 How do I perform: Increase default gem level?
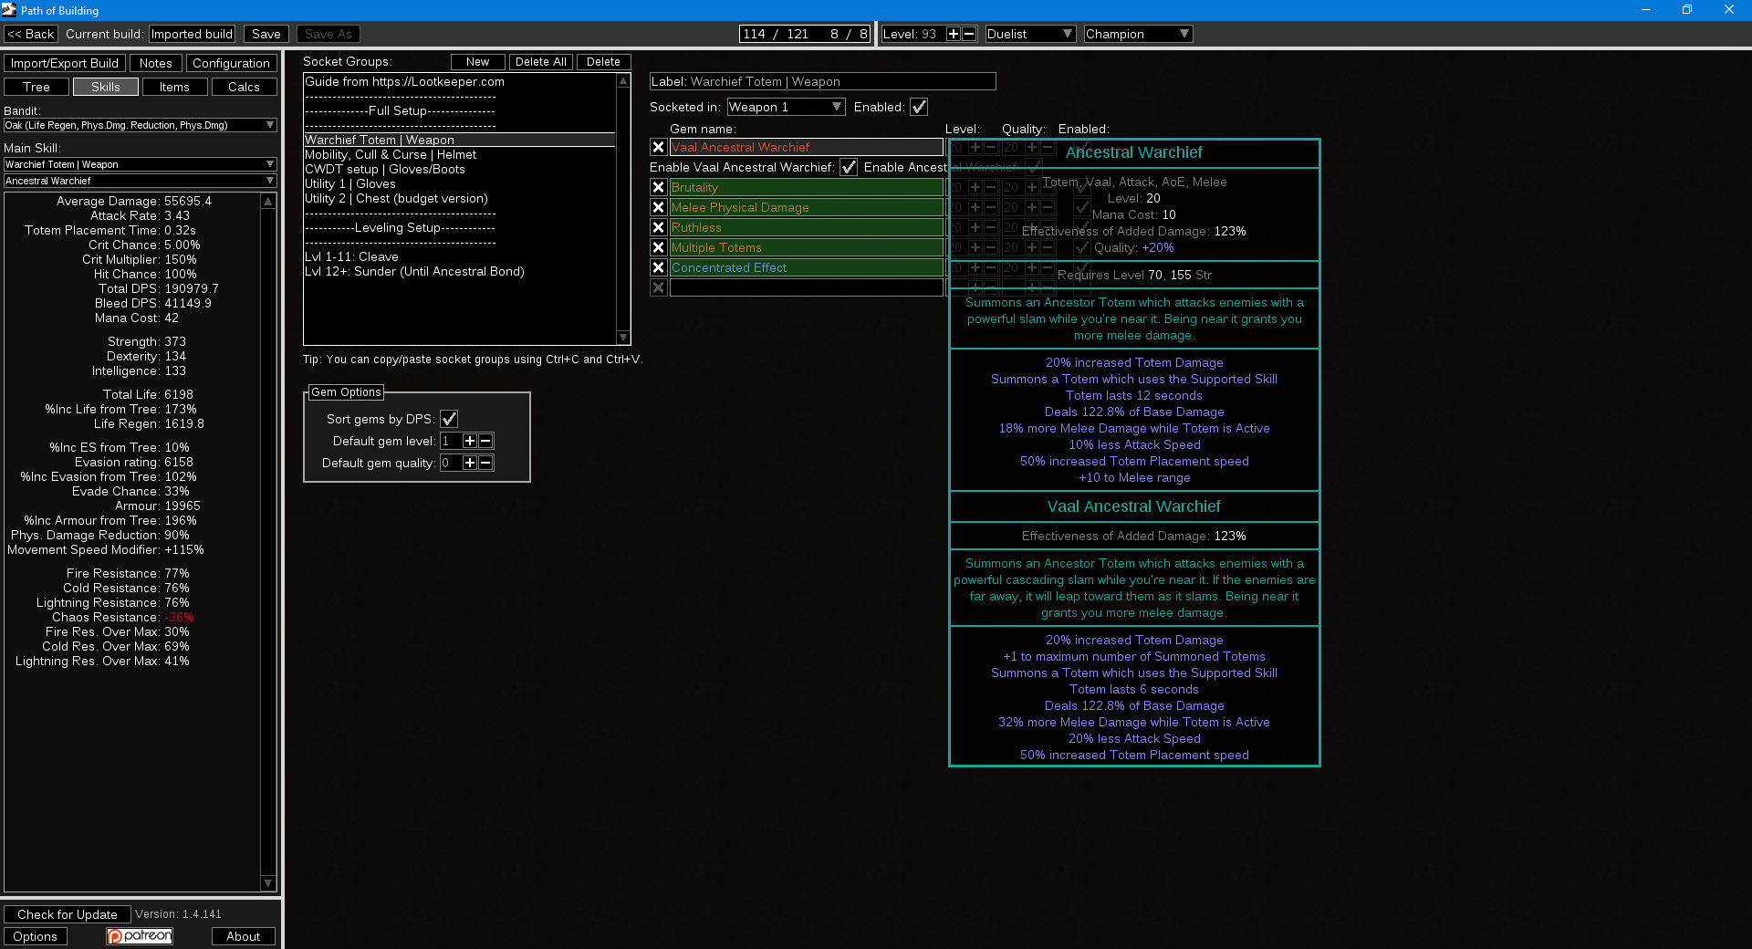(470, 441)
